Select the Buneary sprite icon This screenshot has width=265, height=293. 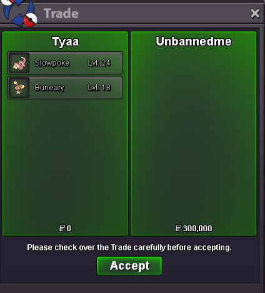[x=19, y=88]
